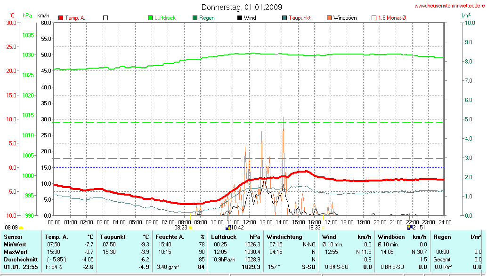
Task: Click the light green Luftdruck legend square
Action: click(150, 18)
